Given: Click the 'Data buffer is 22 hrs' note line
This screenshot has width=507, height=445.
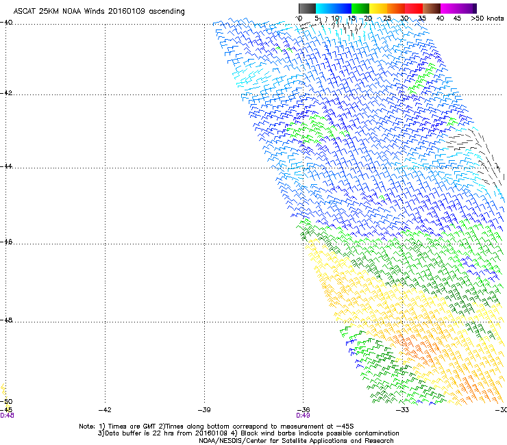Looking at the screenshot, I should (248, 433).
